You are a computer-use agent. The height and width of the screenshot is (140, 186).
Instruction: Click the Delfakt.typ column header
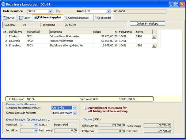pos(17,32)
